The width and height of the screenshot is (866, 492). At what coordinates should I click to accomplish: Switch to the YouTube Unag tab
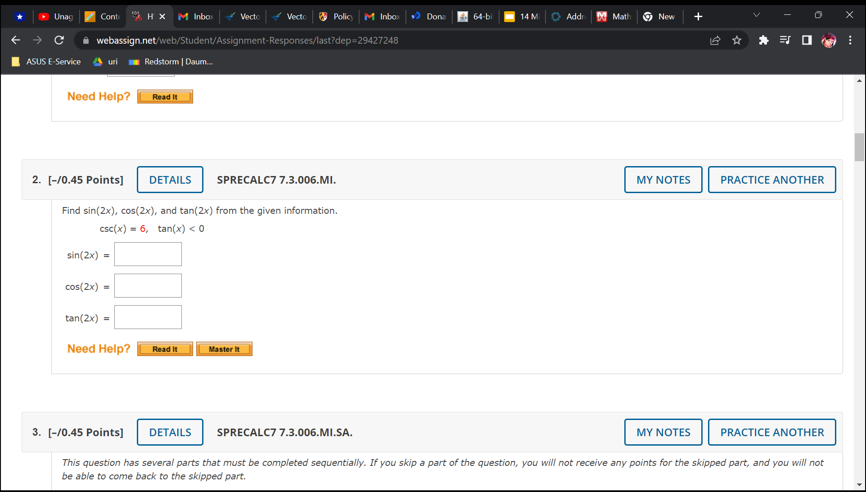click(x=56, y=17)
